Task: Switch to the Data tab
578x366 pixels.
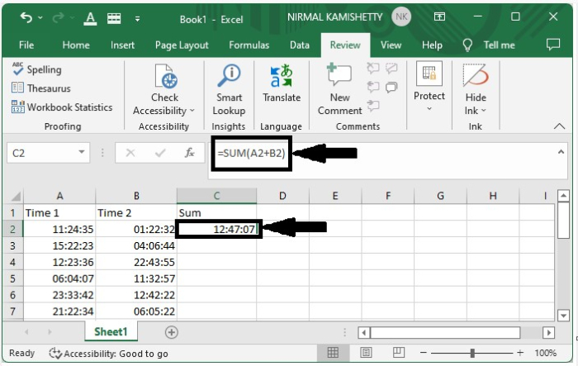Action: (299, 45)
